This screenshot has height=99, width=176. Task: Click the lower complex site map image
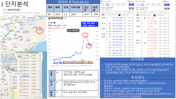click(24, 75)
